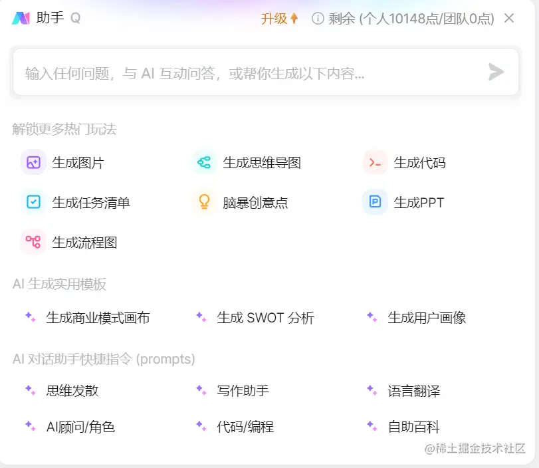Click sparkle icon beside 代码/编程
Screen dimensions: 539x468
click(201, 426)
